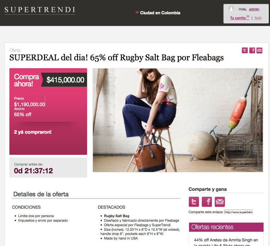Click Salir to log out

coord(258,18)
